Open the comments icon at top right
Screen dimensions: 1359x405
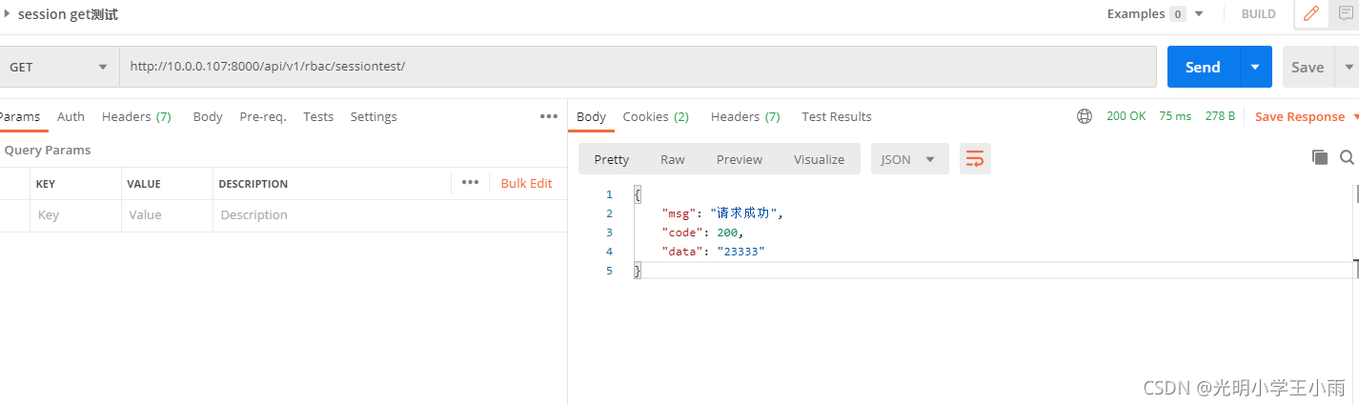(1346, 13)
